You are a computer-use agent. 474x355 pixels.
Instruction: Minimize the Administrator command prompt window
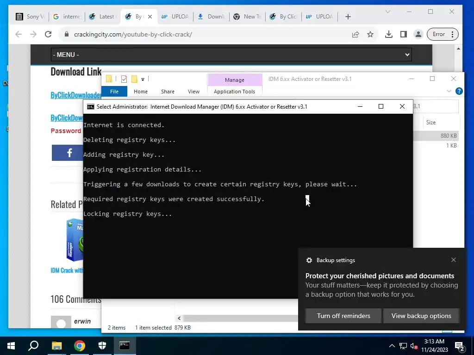[x=360, y=107]
